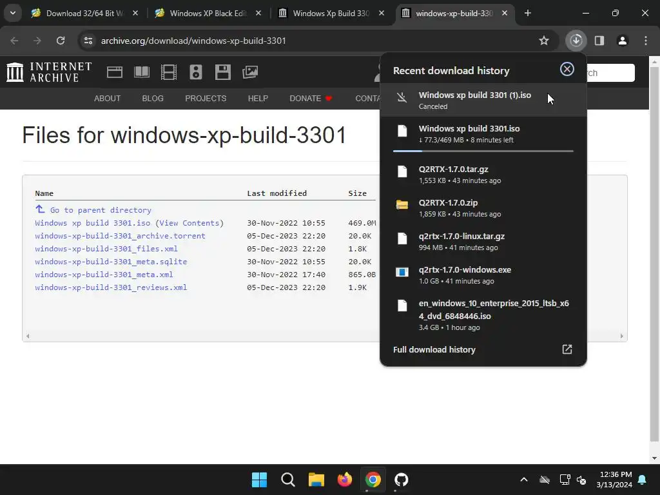
Task: Open Windows Start menu
Action: pyautogui.click(x=259, y=480)
